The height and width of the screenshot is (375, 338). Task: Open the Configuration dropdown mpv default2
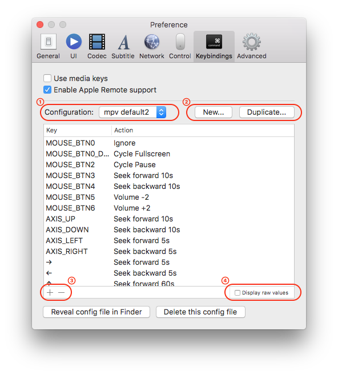pos(132,112)
